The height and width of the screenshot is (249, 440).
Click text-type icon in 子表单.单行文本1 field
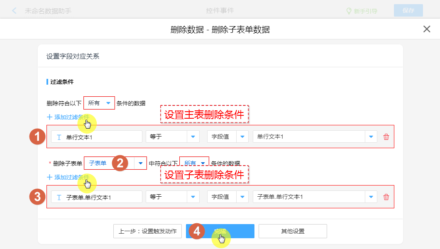[59, 197]
